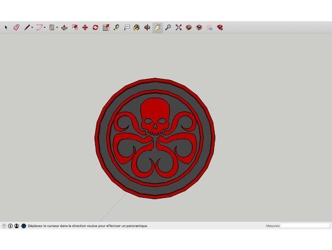Open the 3D Warehouse

(x=189, y=28)
